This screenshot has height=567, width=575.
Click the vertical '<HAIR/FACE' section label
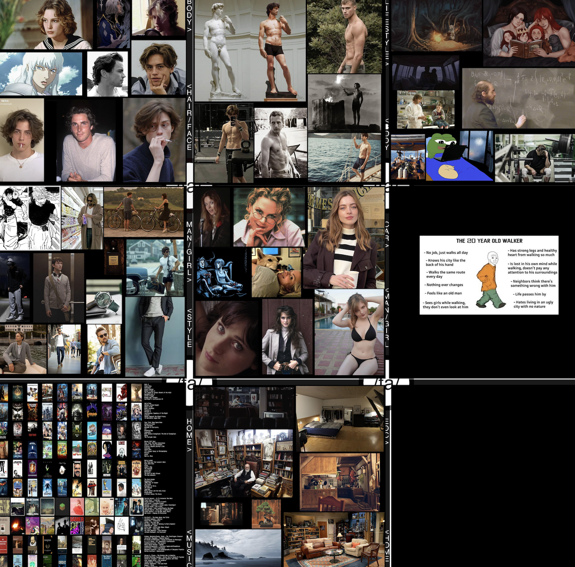189,117
